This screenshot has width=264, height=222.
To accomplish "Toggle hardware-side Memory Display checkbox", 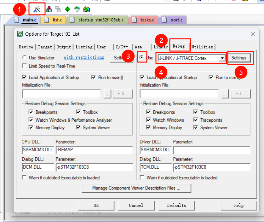I will click(x=148, y=127).
